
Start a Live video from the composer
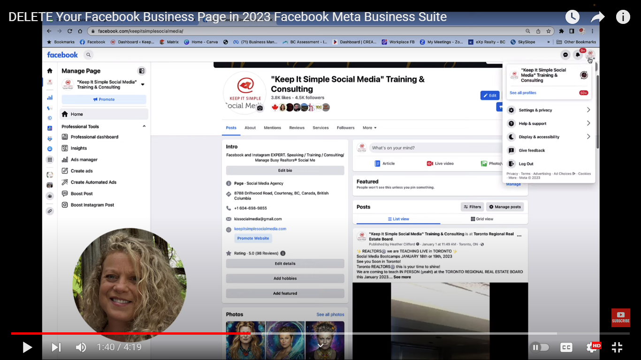click(440, 163)
